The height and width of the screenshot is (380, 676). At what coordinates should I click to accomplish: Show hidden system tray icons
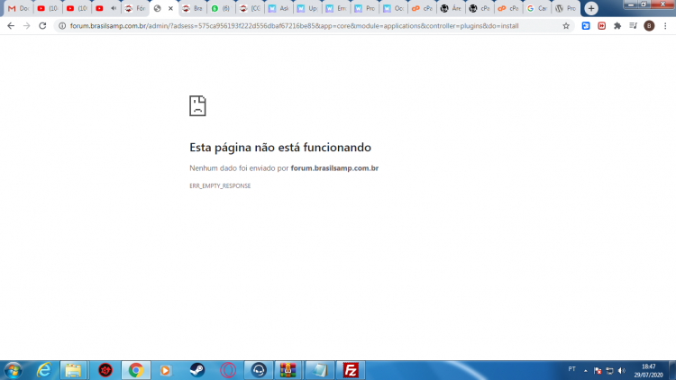point(586,370)
